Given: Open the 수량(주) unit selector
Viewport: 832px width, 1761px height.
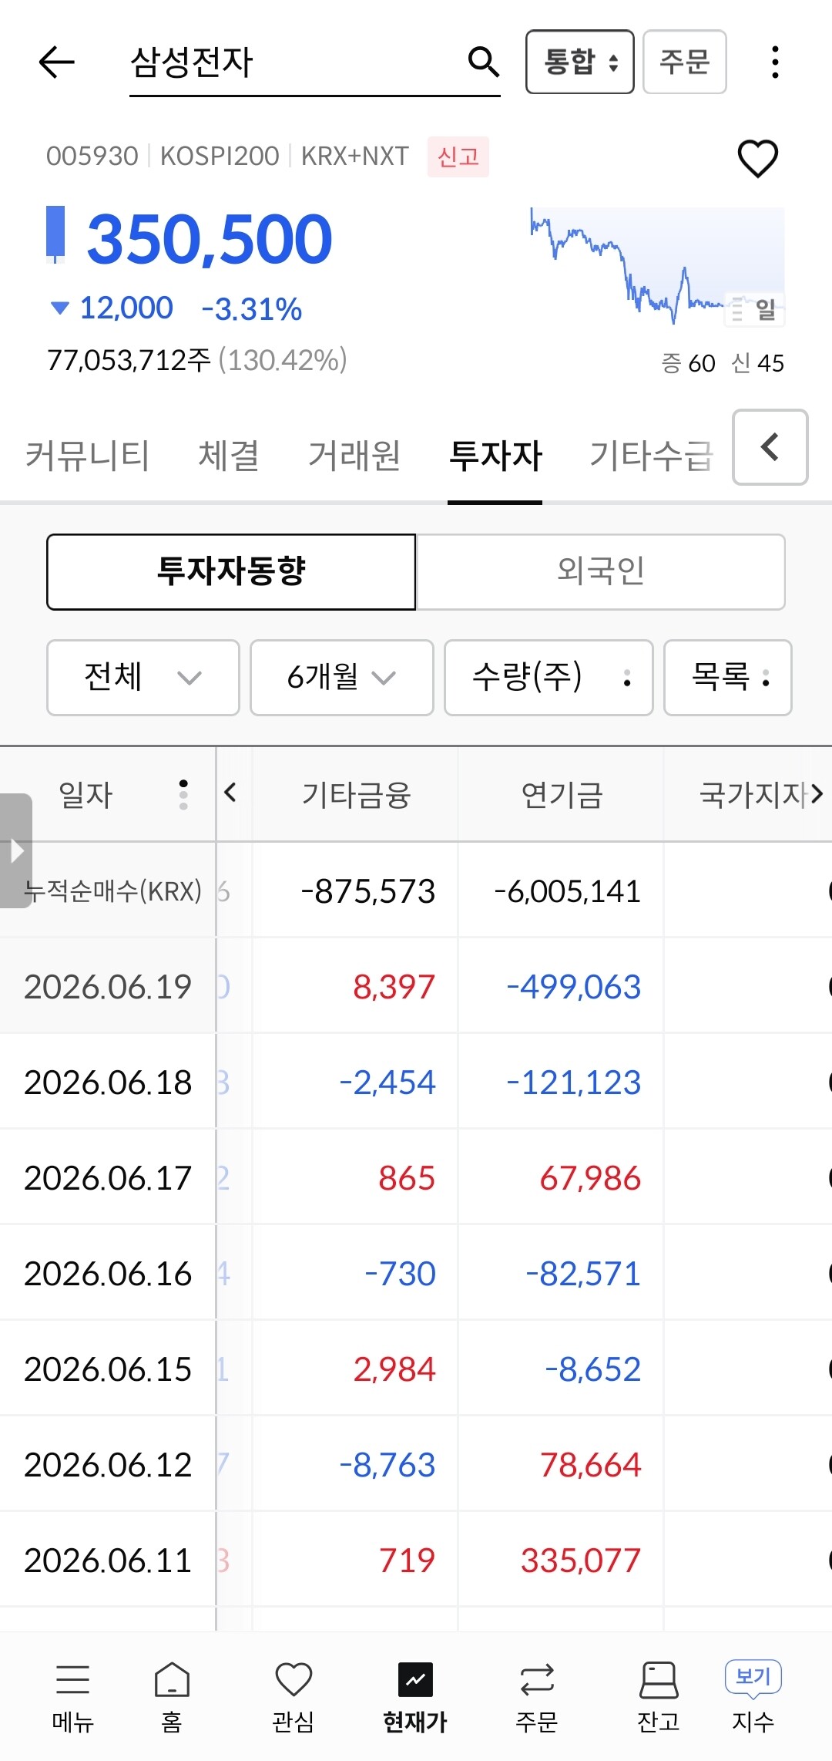Looking at the screenshot, I should tap(549, 677).
